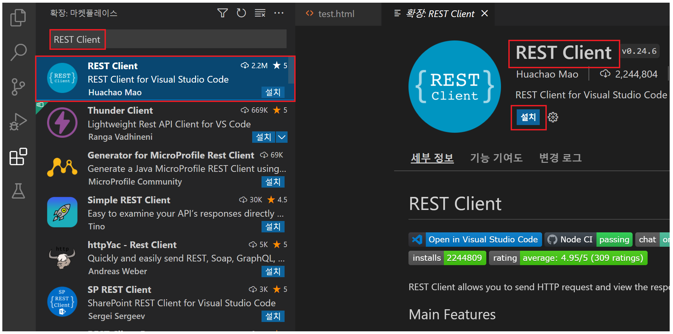Viewport: 673px width, 334px height.
Task: Refresh the extensions list
Action: [x=241, y=13]
